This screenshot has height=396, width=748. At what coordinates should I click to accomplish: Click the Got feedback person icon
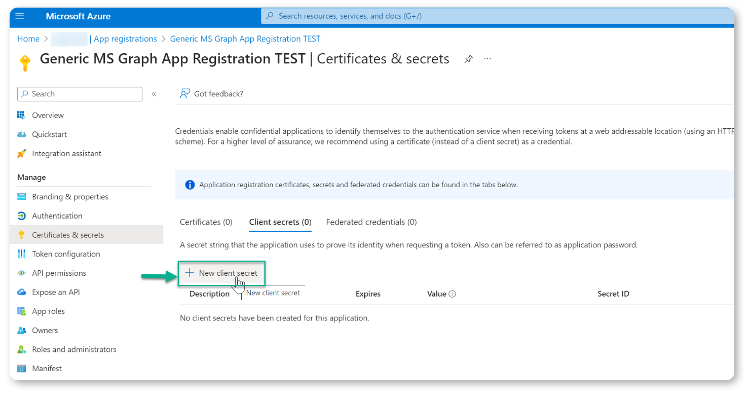click(185, 94)
